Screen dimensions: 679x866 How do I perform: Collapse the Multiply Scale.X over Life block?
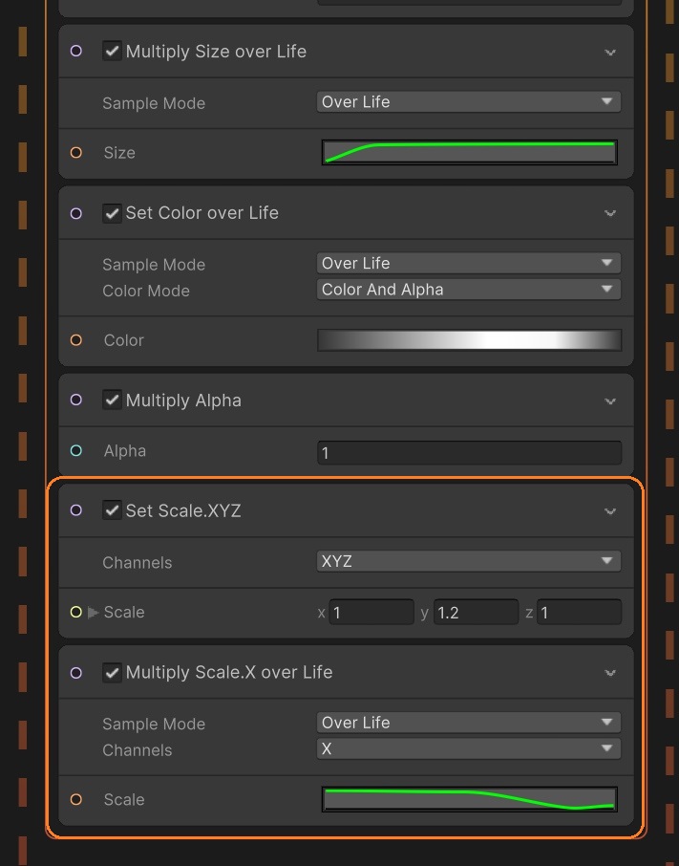[610, 673]
